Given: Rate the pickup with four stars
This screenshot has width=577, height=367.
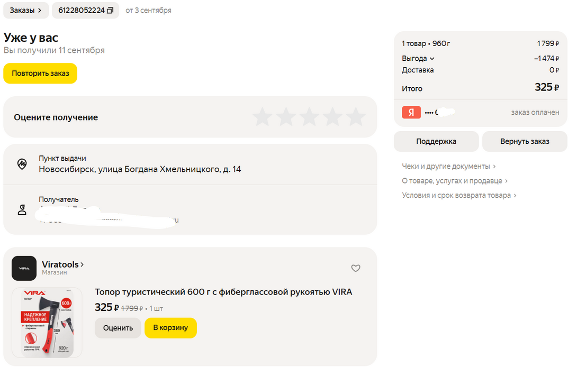Looking at the screenshot, I should [332, 117].
